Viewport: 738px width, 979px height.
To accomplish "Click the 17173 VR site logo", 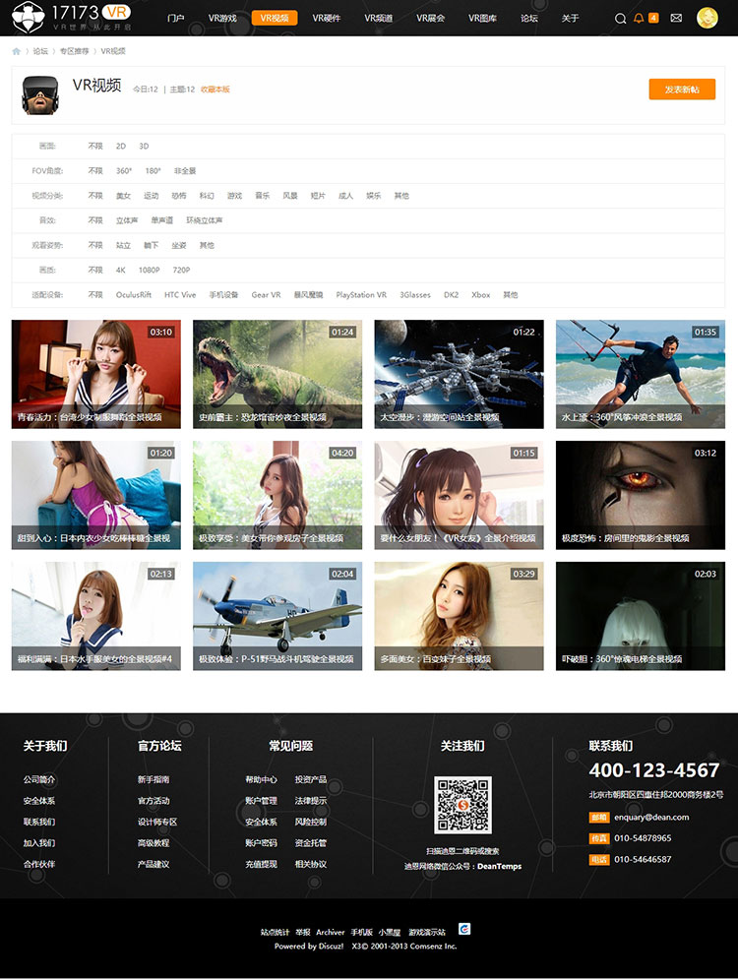I will [67, 17].
